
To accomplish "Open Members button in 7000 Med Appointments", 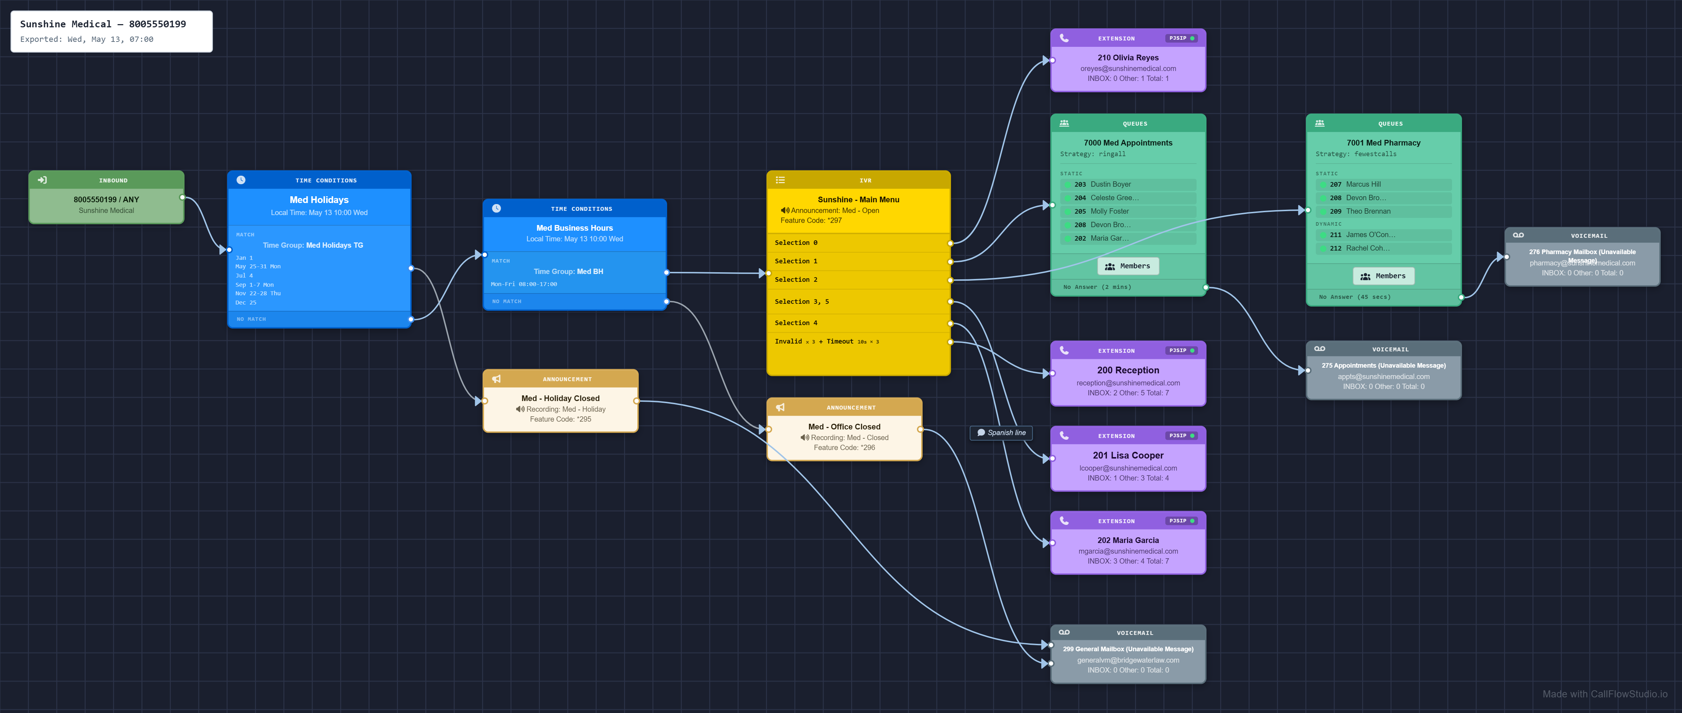I will pos(1128,266).
